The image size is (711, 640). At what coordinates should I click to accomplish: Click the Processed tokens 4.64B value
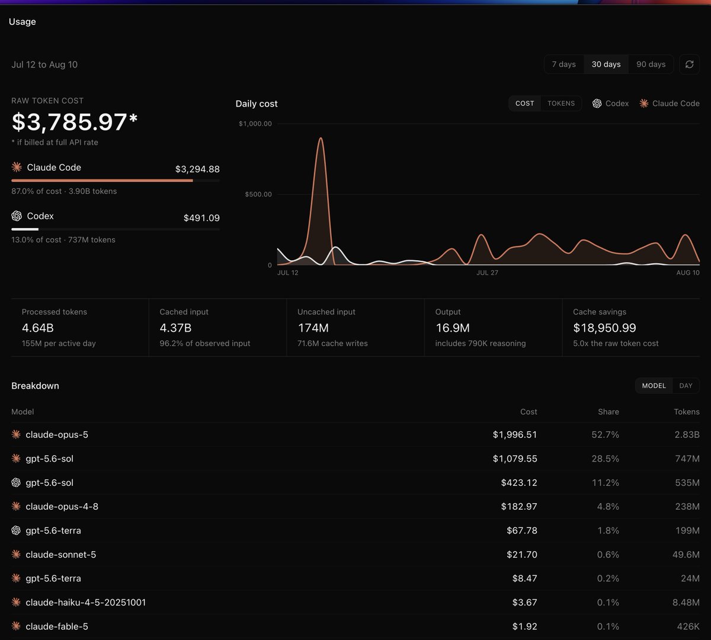39,328
